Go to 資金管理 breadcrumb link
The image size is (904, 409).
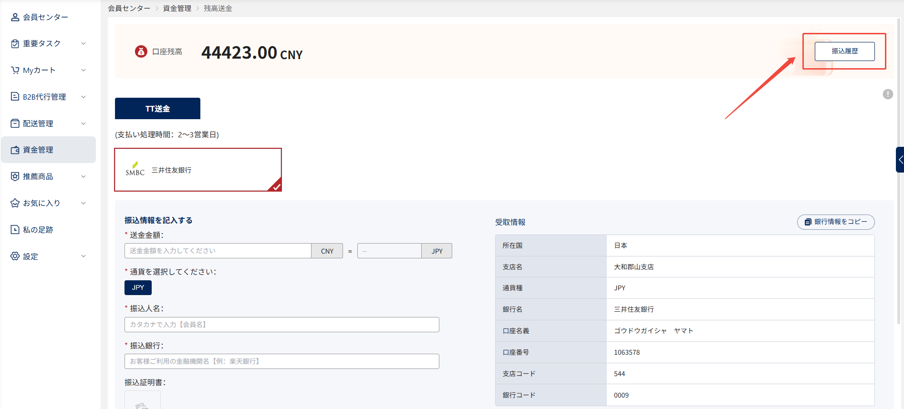[177, 8]
